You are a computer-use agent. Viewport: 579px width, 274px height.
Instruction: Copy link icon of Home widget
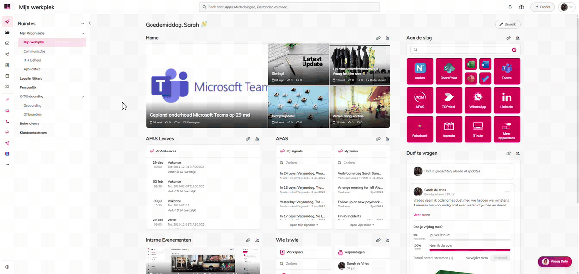378,38
